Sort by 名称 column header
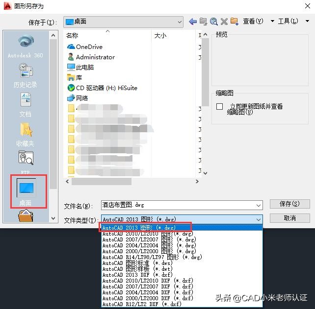Image resolution: width=315 pixels, height=309 pixels. point(107,36)
